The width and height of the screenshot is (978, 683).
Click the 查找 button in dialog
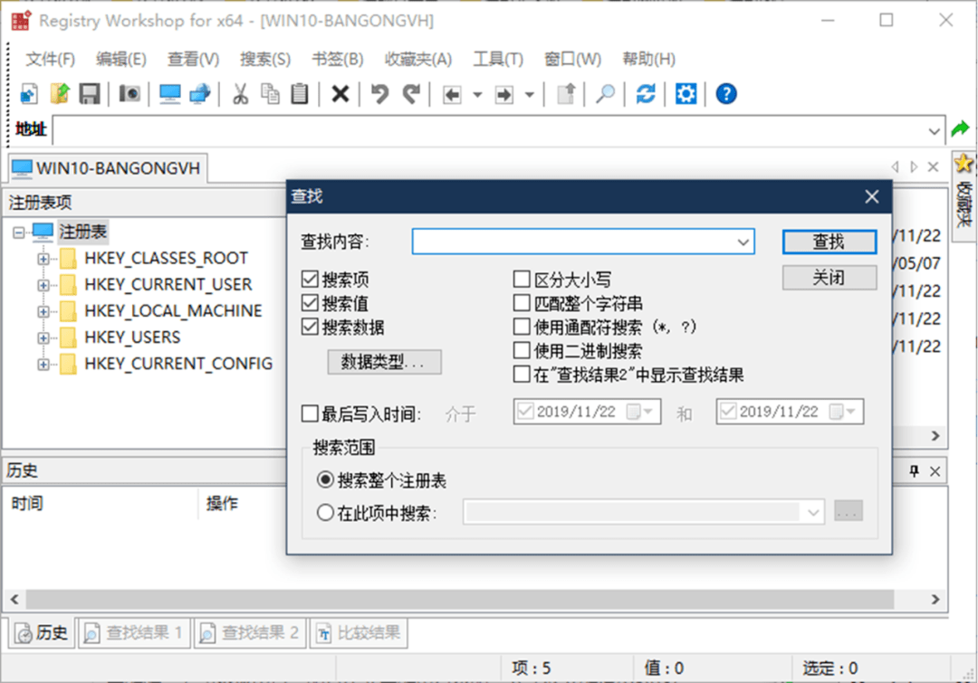click(x=829, y=242)
